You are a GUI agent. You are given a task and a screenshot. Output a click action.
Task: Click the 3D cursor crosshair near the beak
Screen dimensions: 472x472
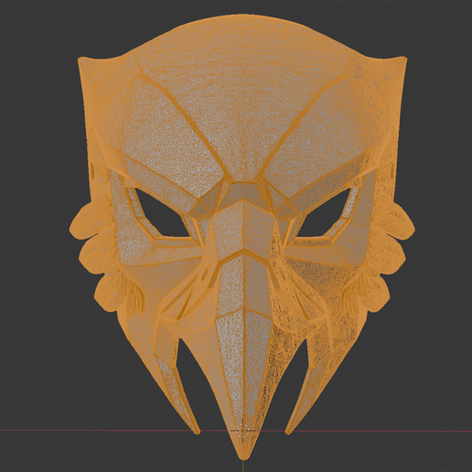pos(242,430)
